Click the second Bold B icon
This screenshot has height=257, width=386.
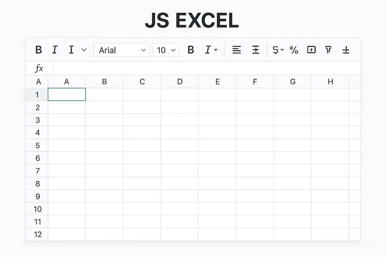pyautogui.click(x=191, y=50)
